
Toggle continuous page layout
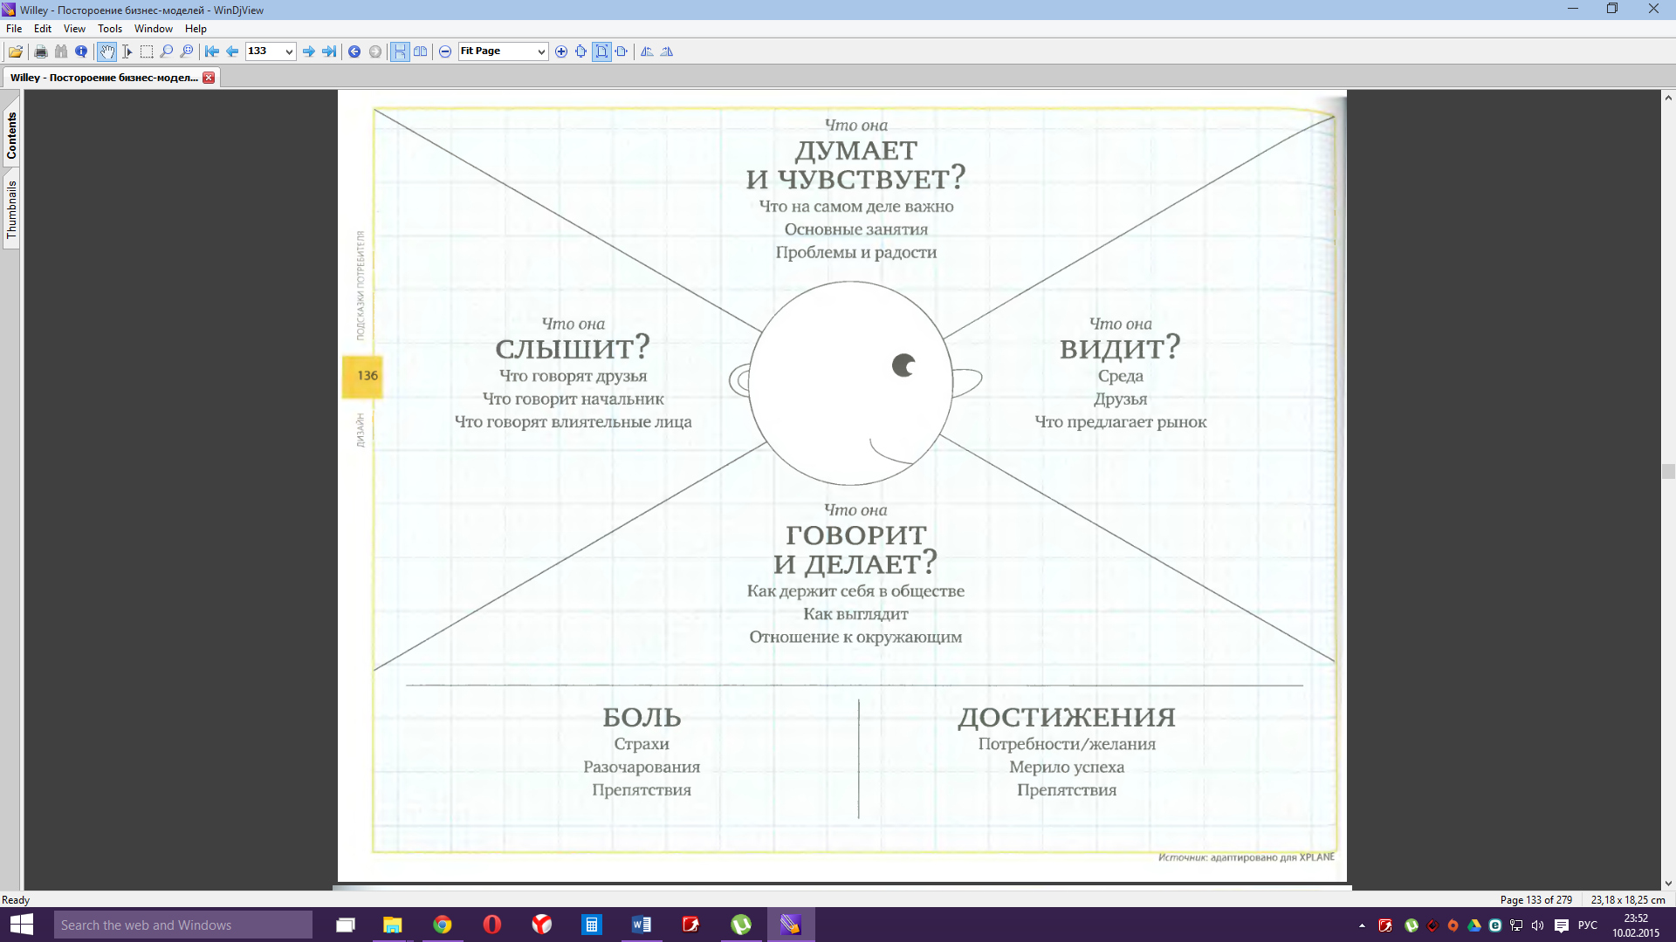tap(400, 51)
